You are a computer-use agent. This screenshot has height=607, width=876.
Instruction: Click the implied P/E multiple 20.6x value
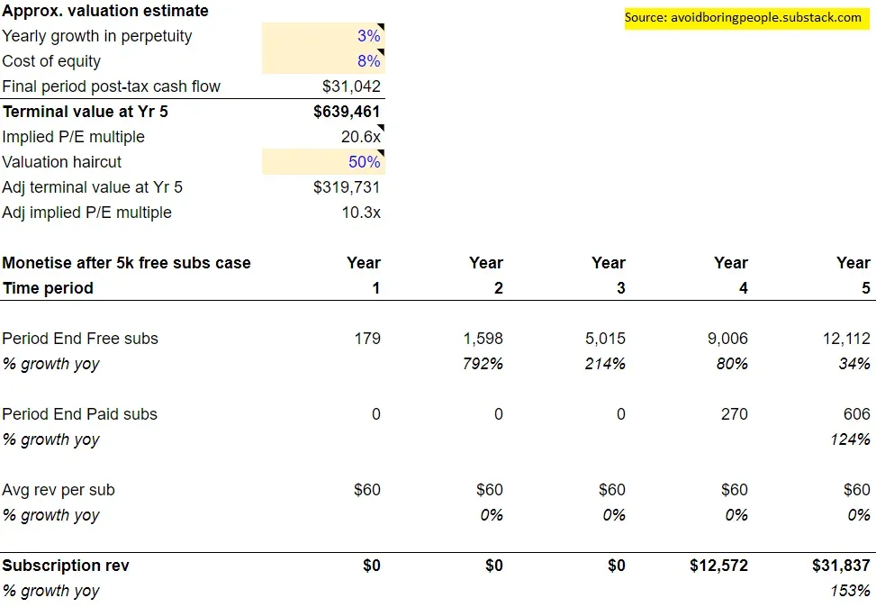pos(357,137)
